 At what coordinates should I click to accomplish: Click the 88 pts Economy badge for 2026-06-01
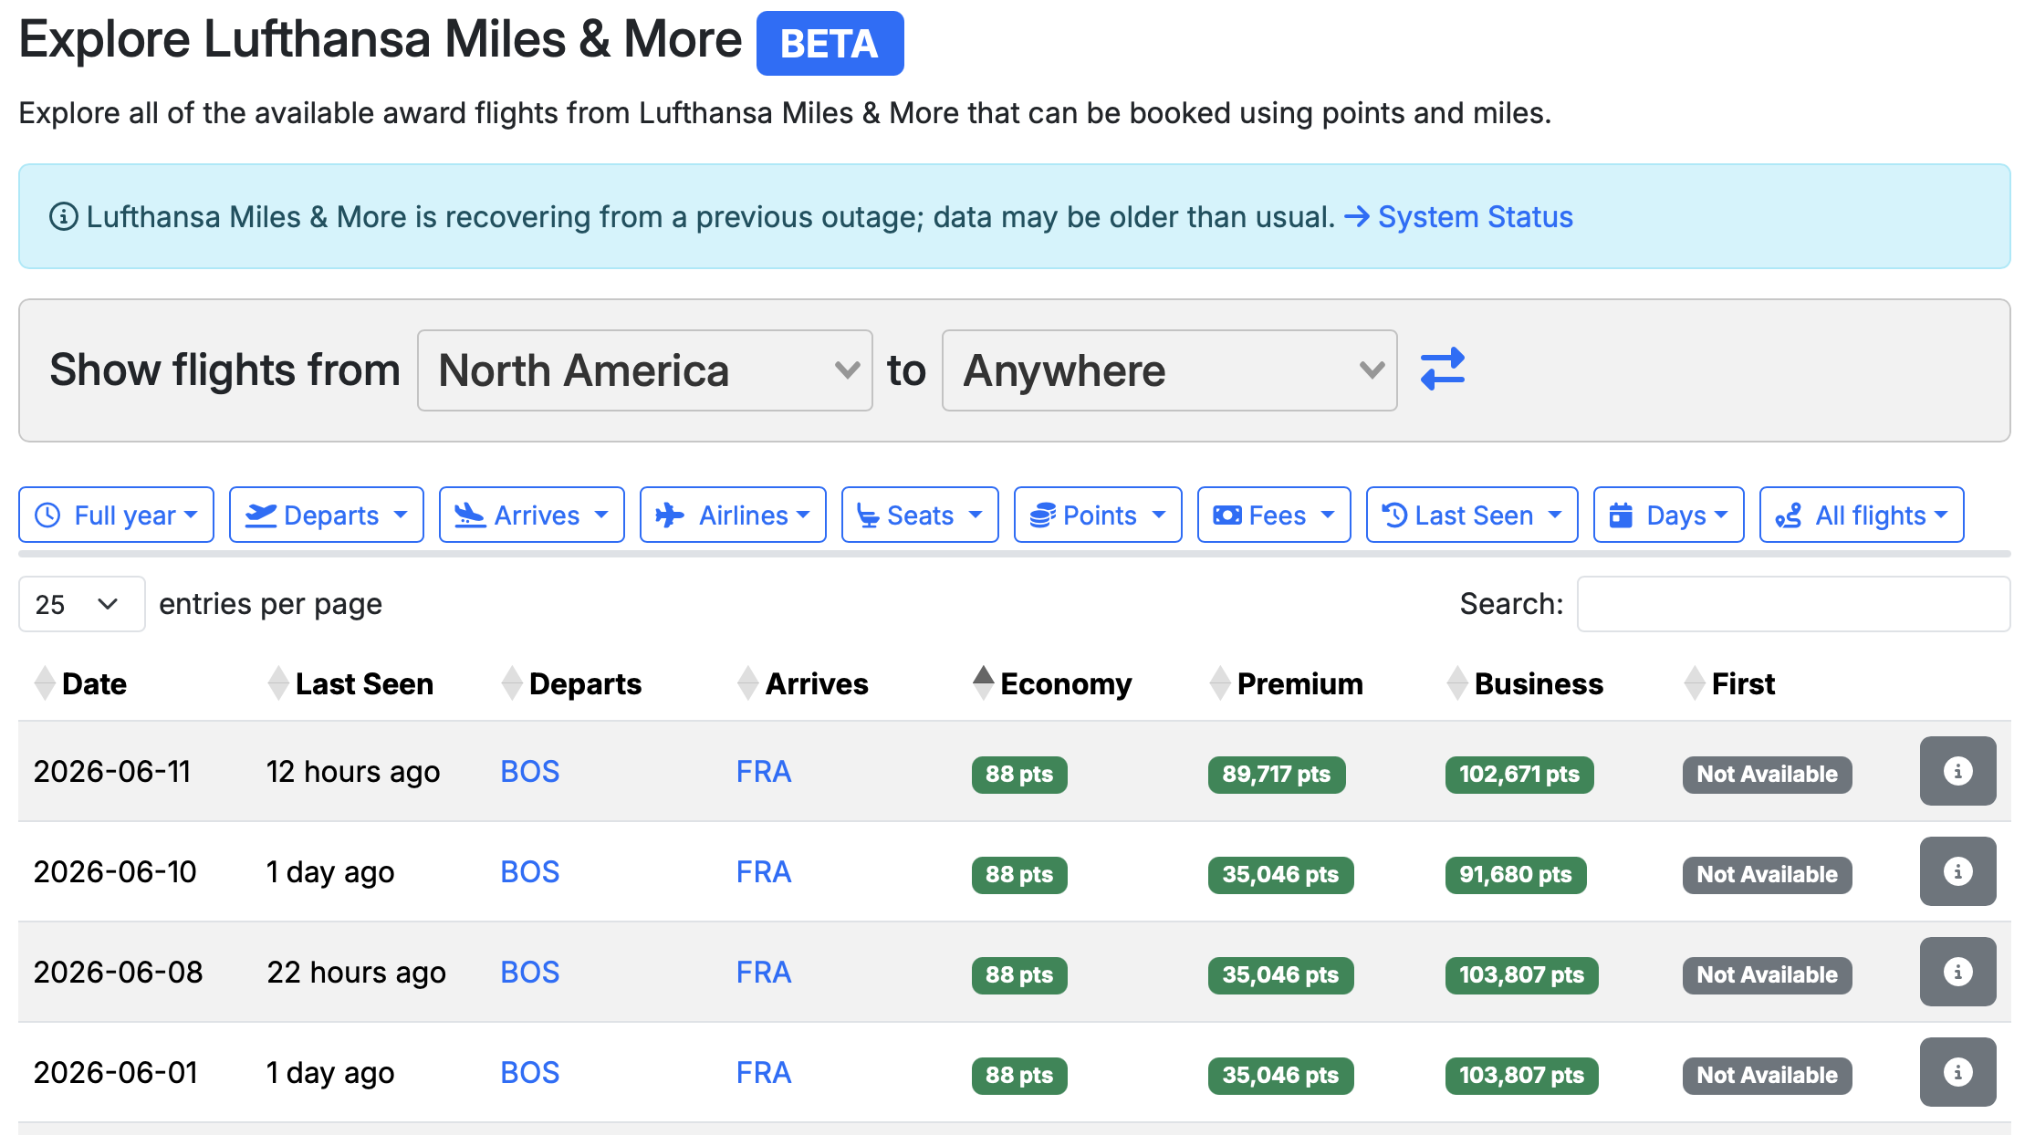pyautogui.click(x=1019, y=1076)
